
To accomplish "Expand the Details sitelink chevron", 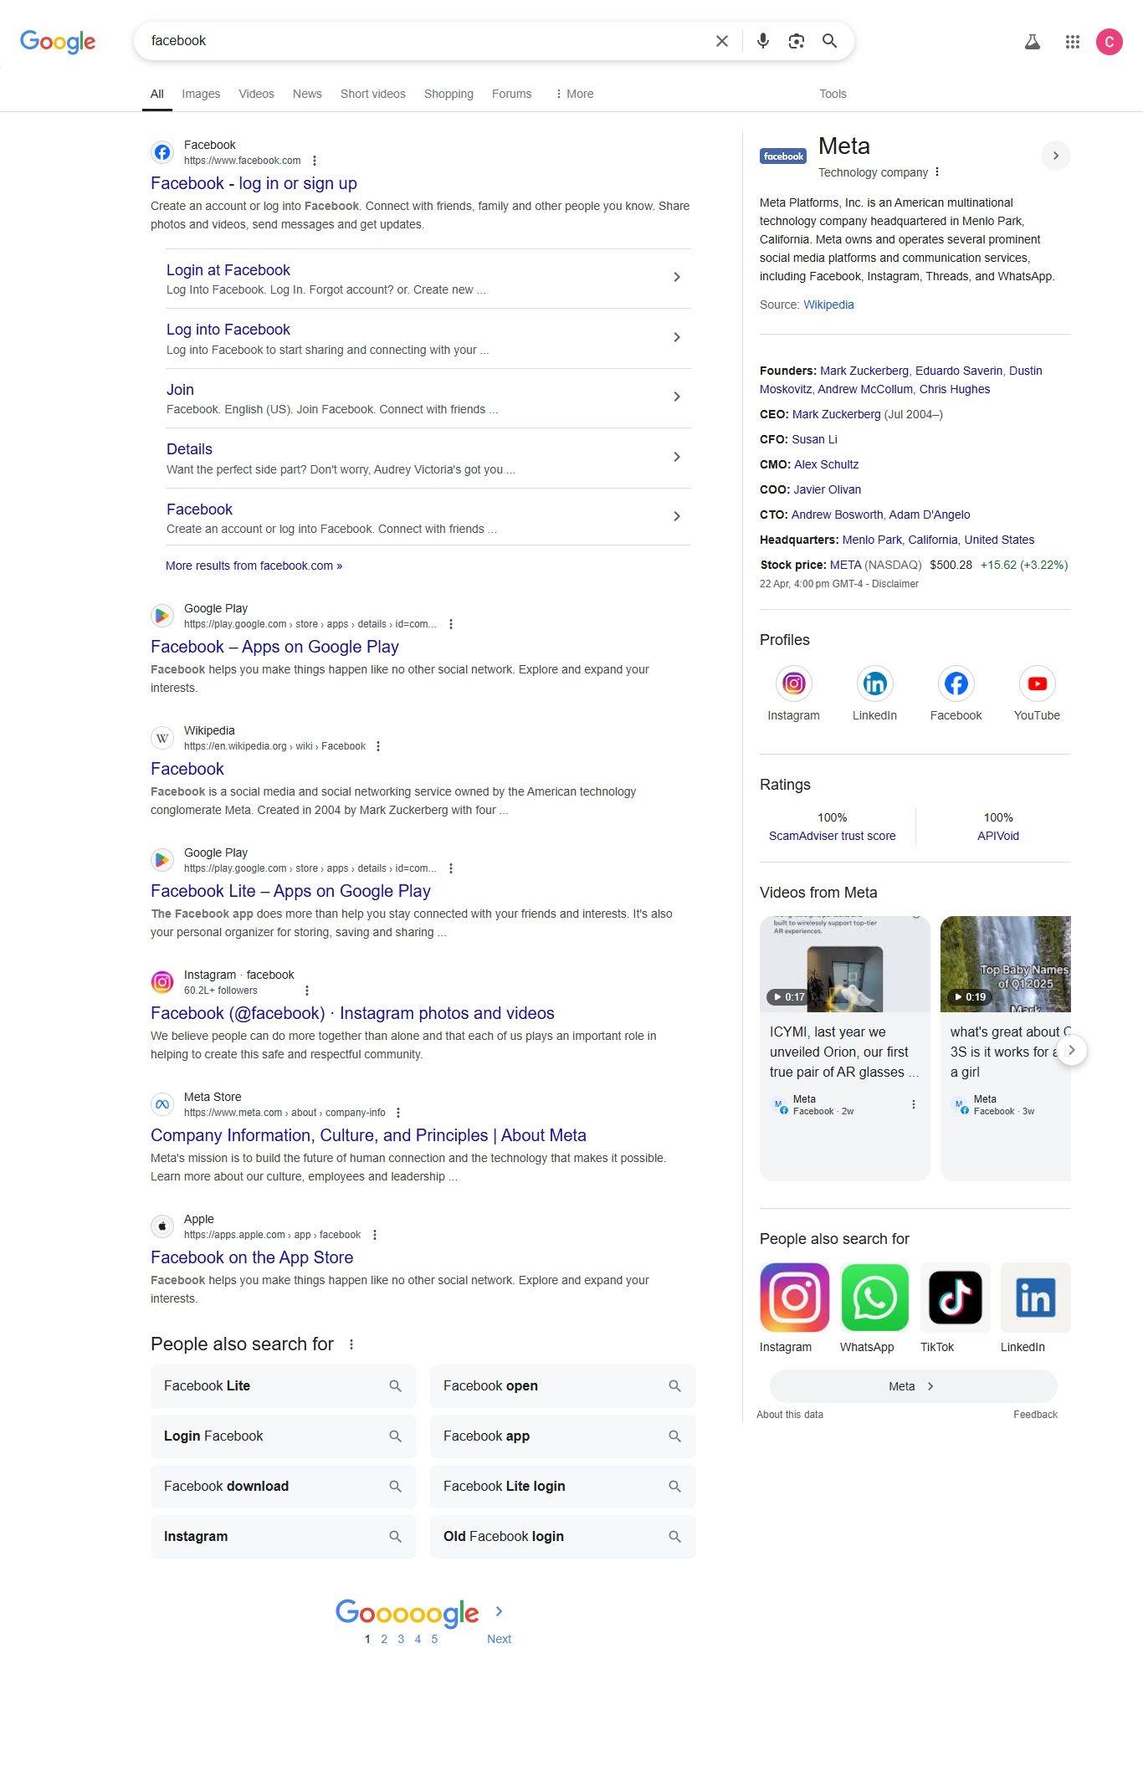I will coord(677,457).
